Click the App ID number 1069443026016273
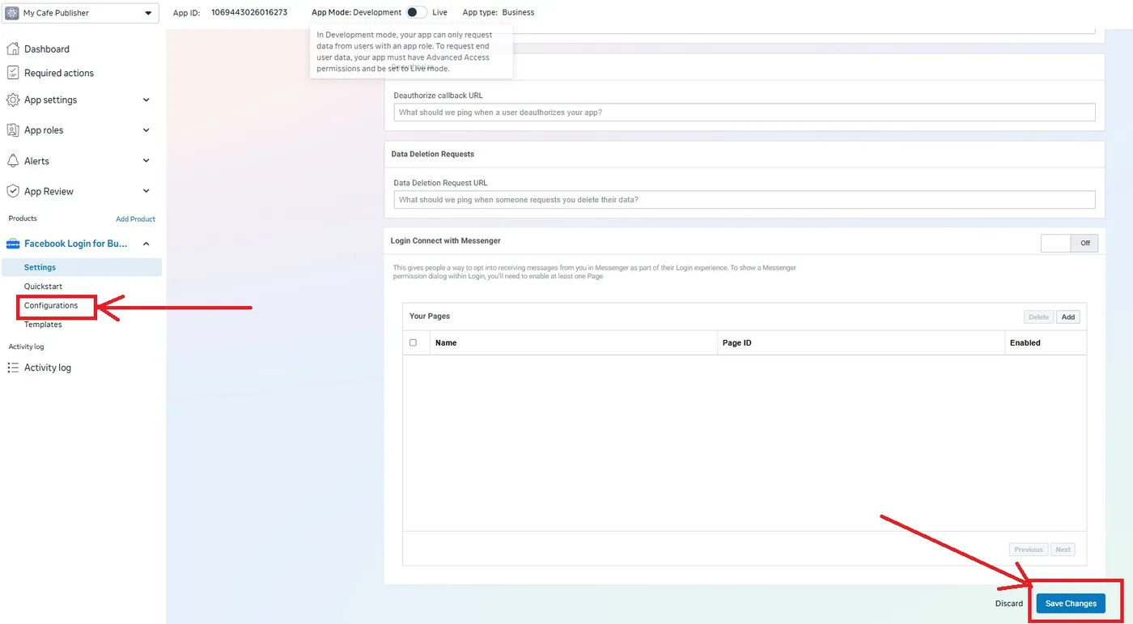This screenshot has width=1133, height=624. pos(249,13)
